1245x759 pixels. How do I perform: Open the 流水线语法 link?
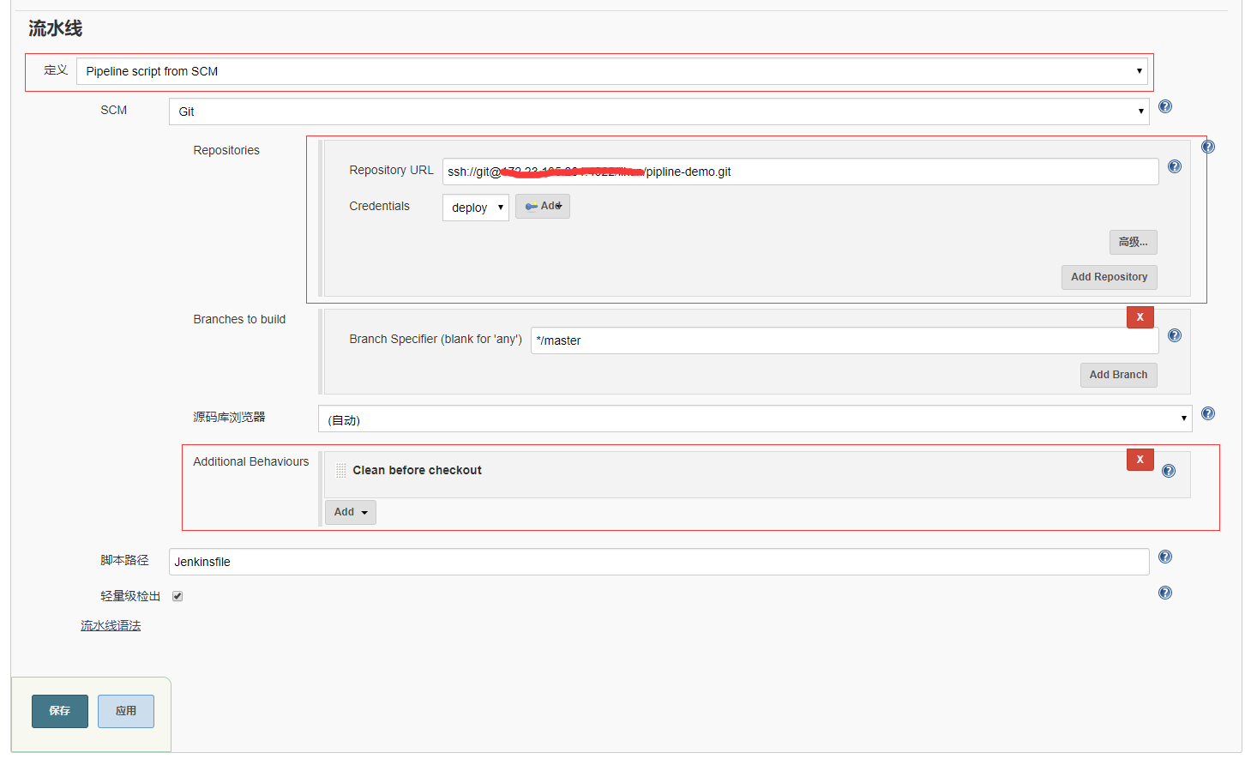tap(110, 625)
